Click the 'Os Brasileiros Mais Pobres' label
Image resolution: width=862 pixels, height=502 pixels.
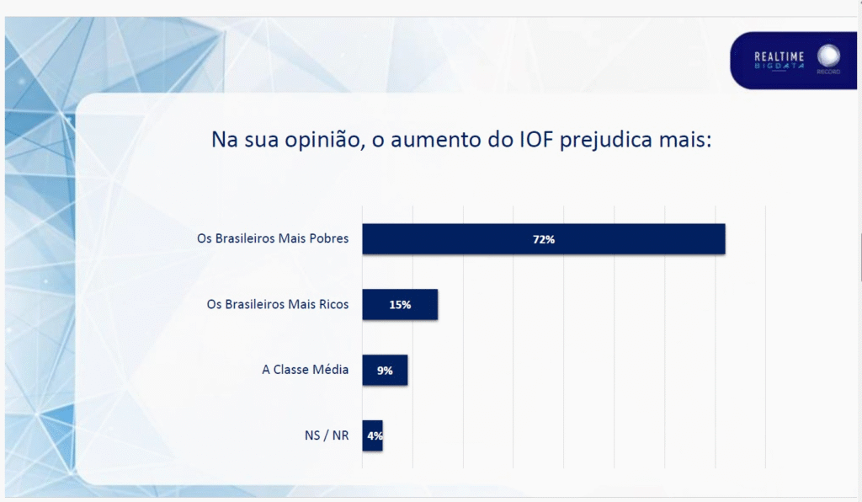tap(273, 238)
